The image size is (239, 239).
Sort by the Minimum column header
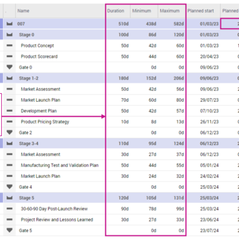point(141,11)
